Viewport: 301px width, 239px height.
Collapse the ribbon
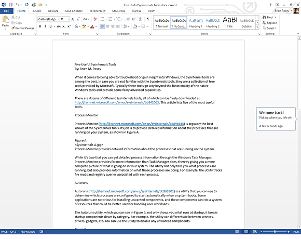click(298, 34)
